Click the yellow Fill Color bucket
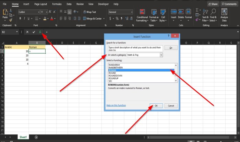 tap(45, 18)
